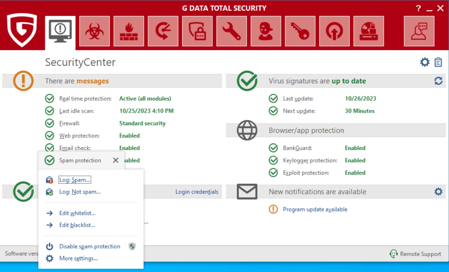Viewport: 449px width, 272px height.
Task: Open the Encryption key tab
Action: [300, 31]
